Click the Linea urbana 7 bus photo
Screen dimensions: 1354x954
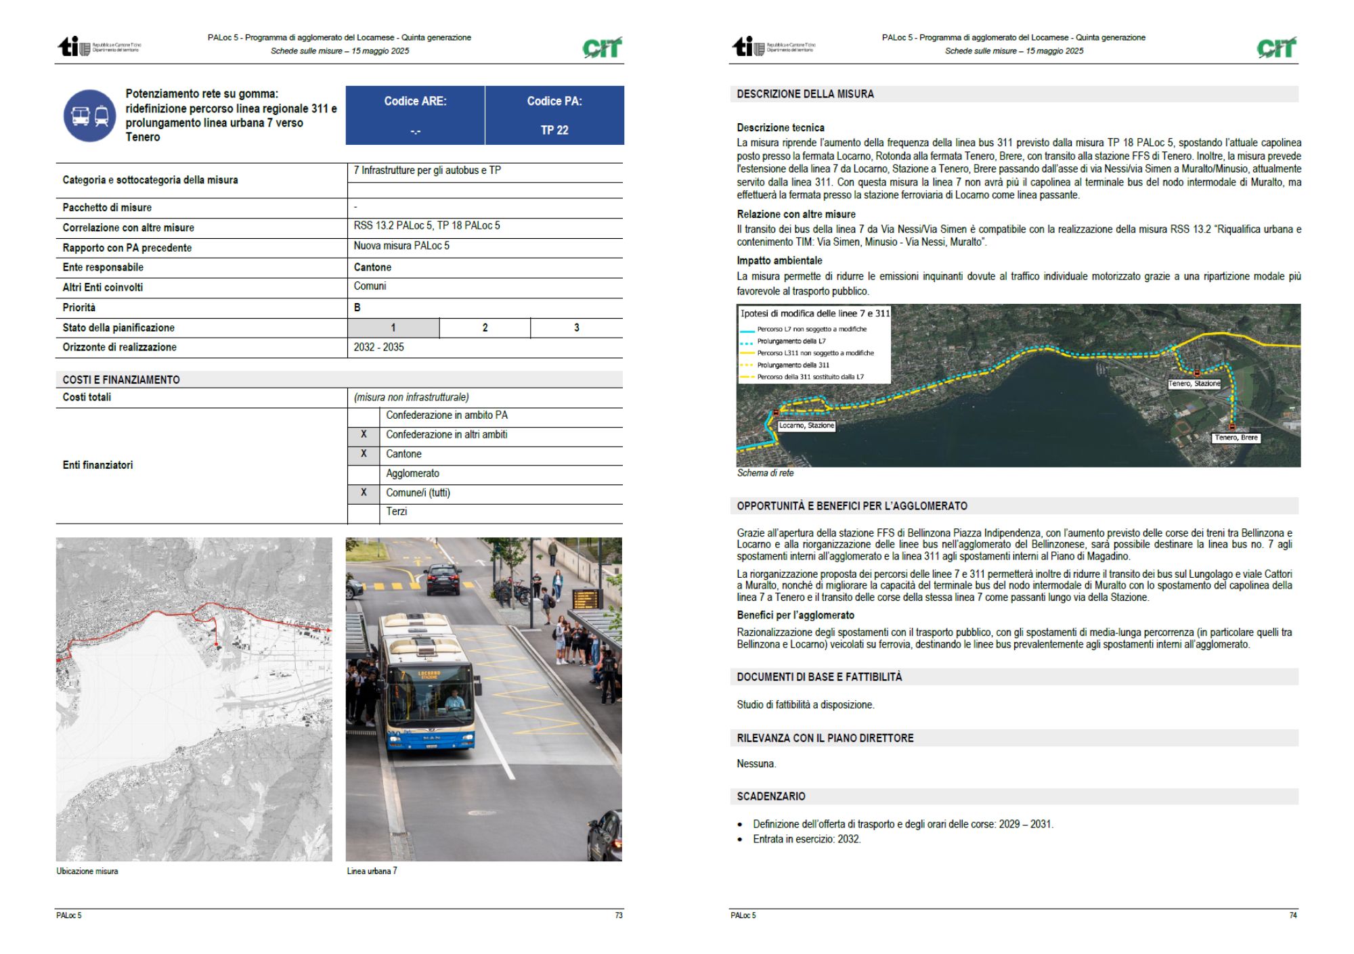[483, 699]
